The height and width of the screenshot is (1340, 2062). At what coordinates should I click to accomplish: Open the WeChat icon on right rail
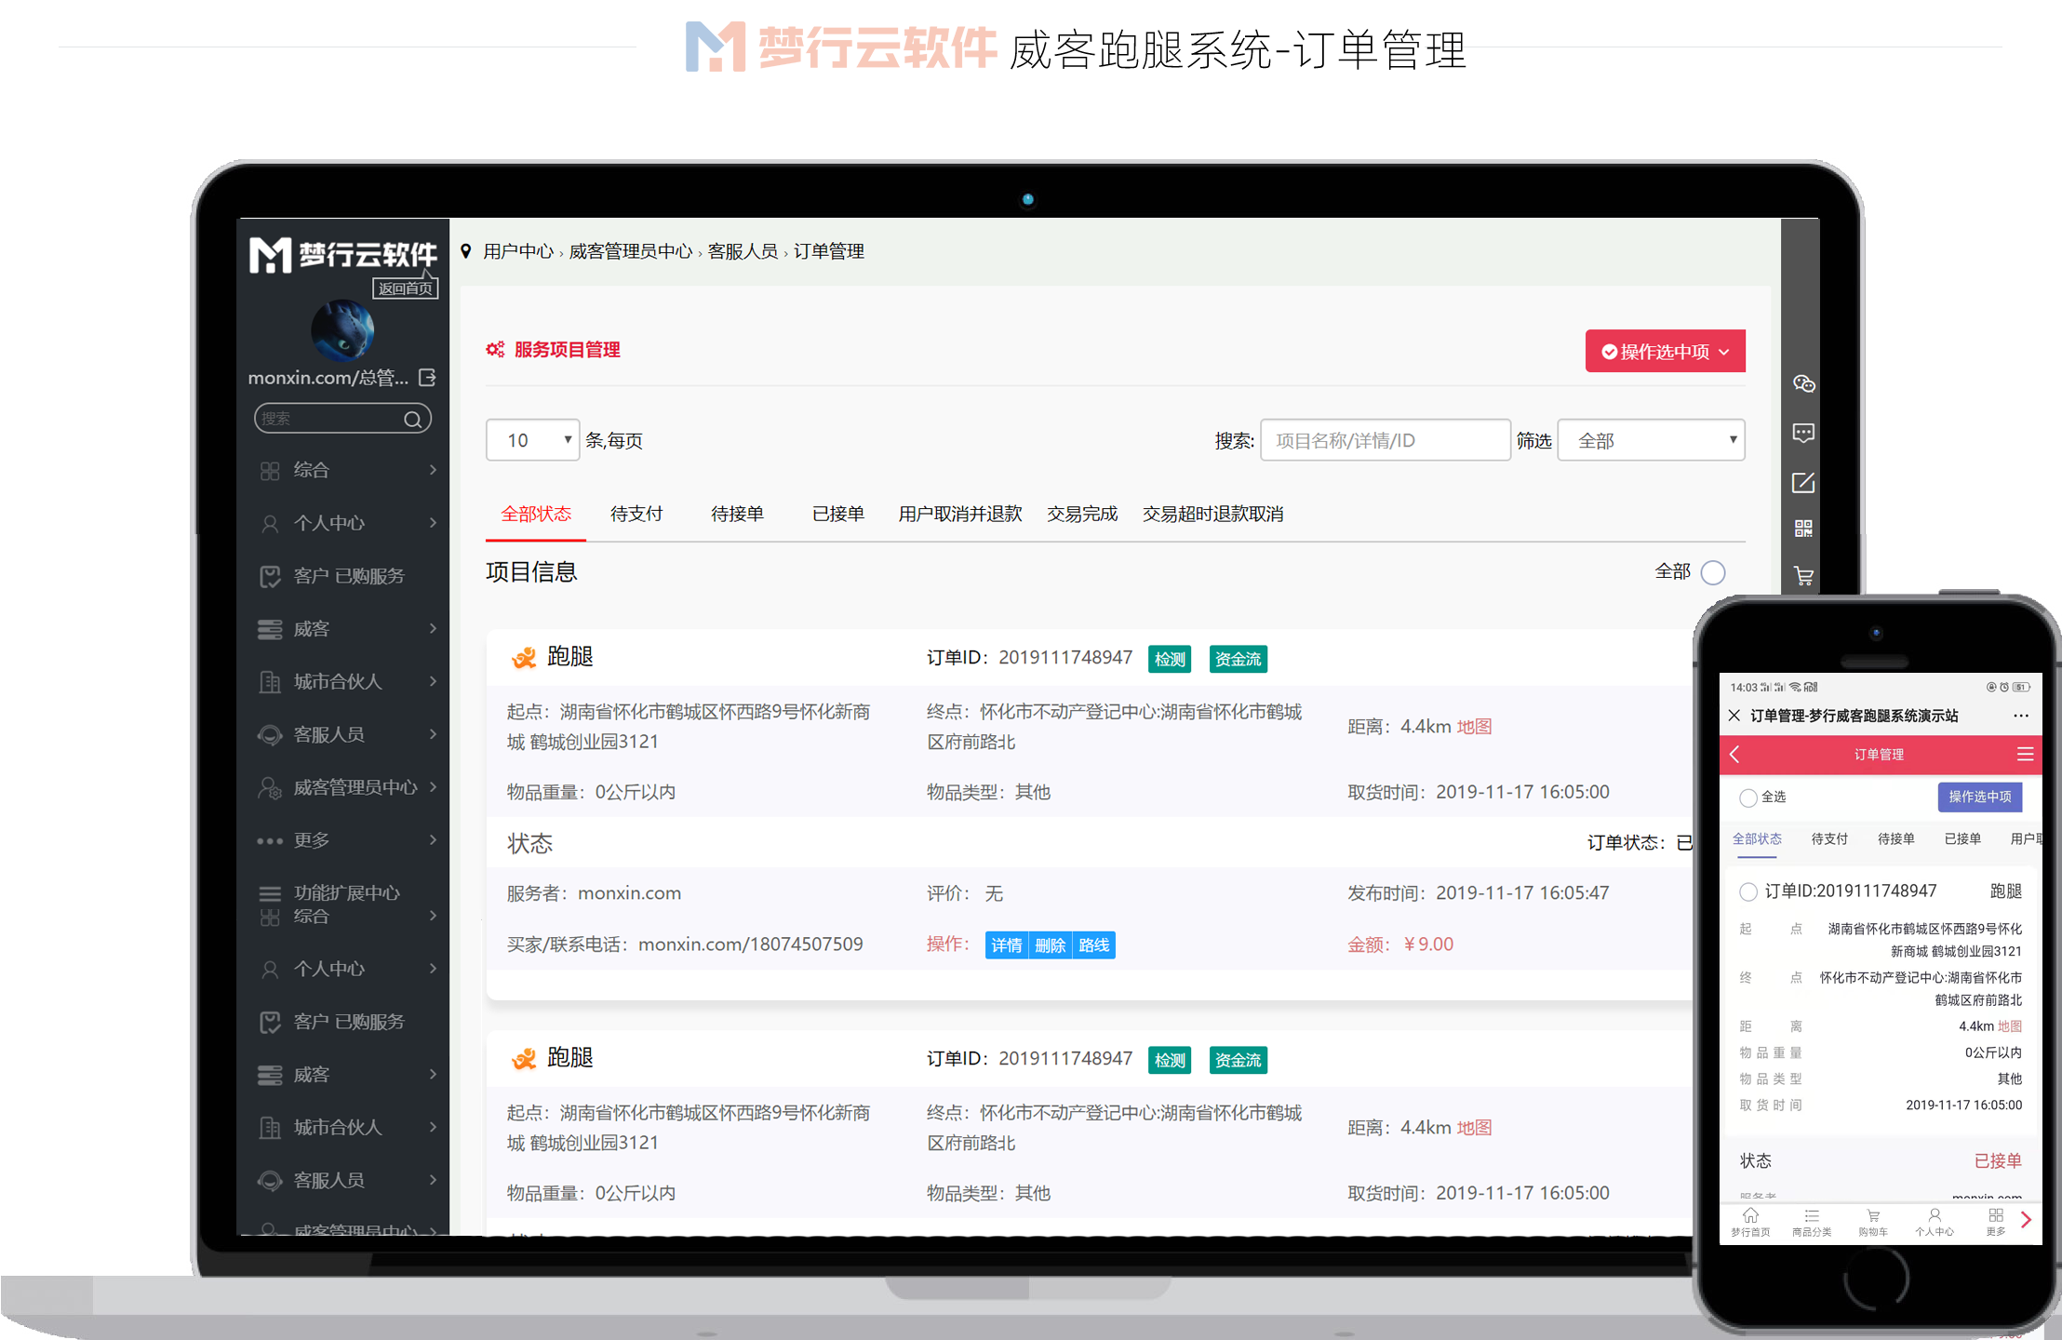[1803, 383]
